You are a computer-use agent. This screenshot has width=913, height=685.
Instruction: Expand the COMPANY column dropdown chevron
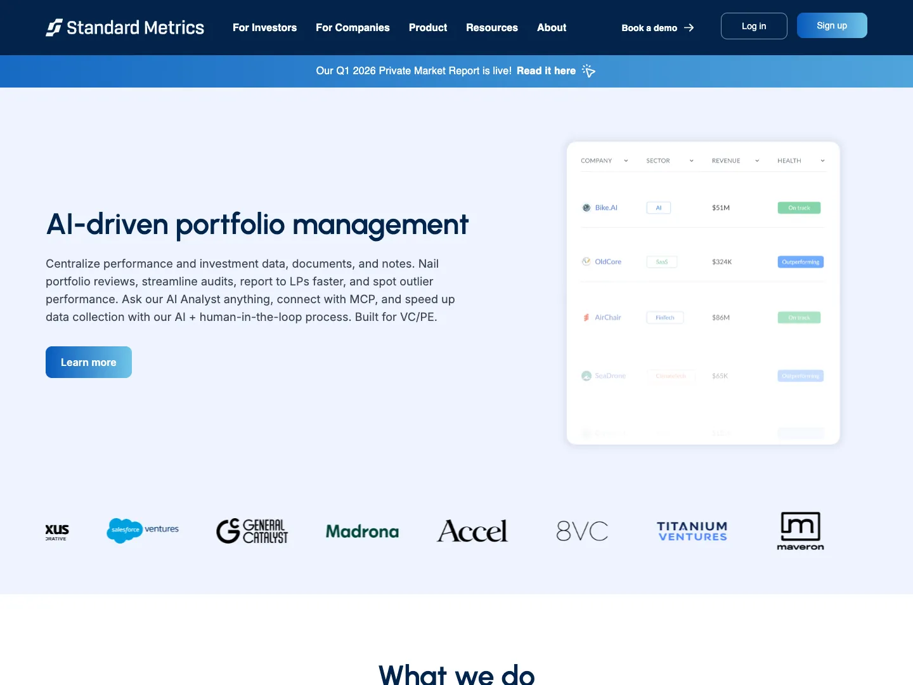pyautogui.click(x=626, y=161)
